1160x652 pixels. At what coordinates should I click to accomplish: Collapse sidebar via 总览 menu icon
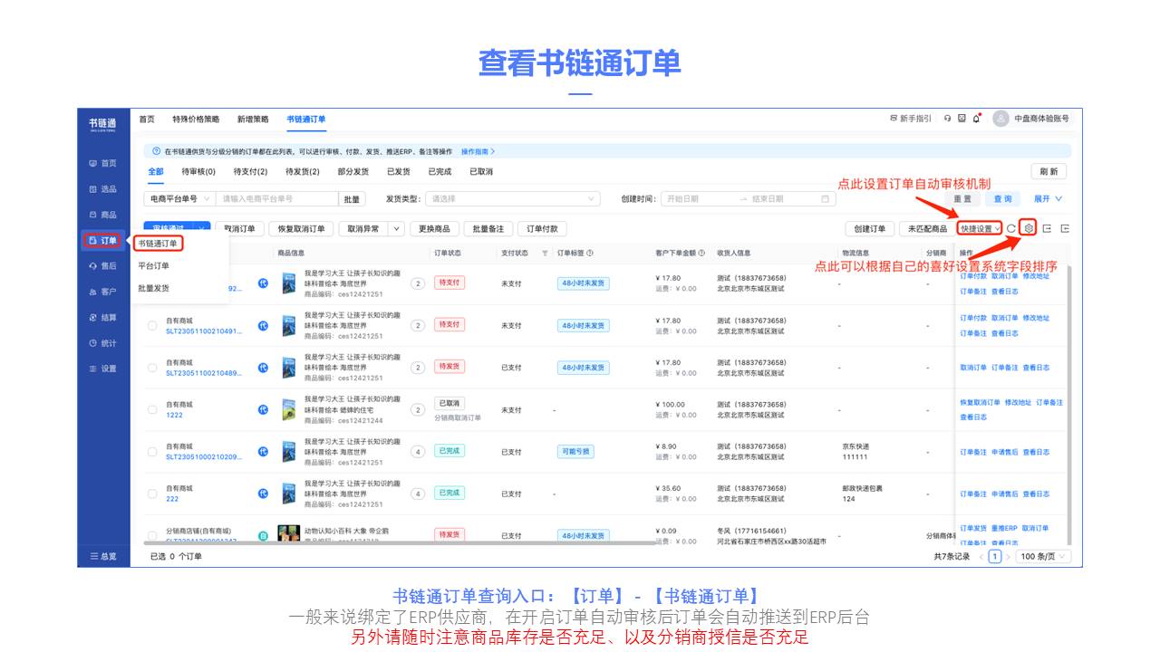(94, 556)
